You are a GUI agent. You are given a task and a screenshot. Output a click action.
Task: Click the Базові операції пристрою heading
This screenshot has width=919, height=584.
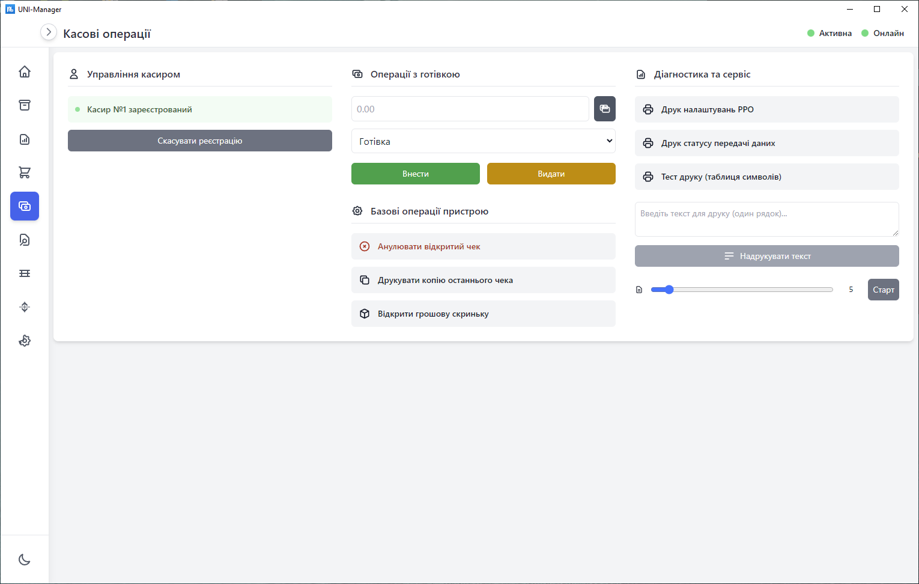[429, 211]
